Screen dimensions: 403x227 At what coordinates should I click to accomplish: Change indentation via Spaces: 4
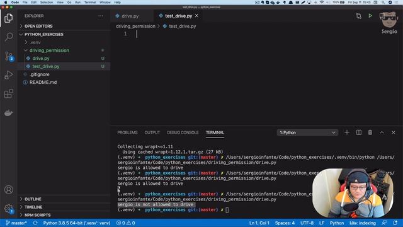pos(285,223)
